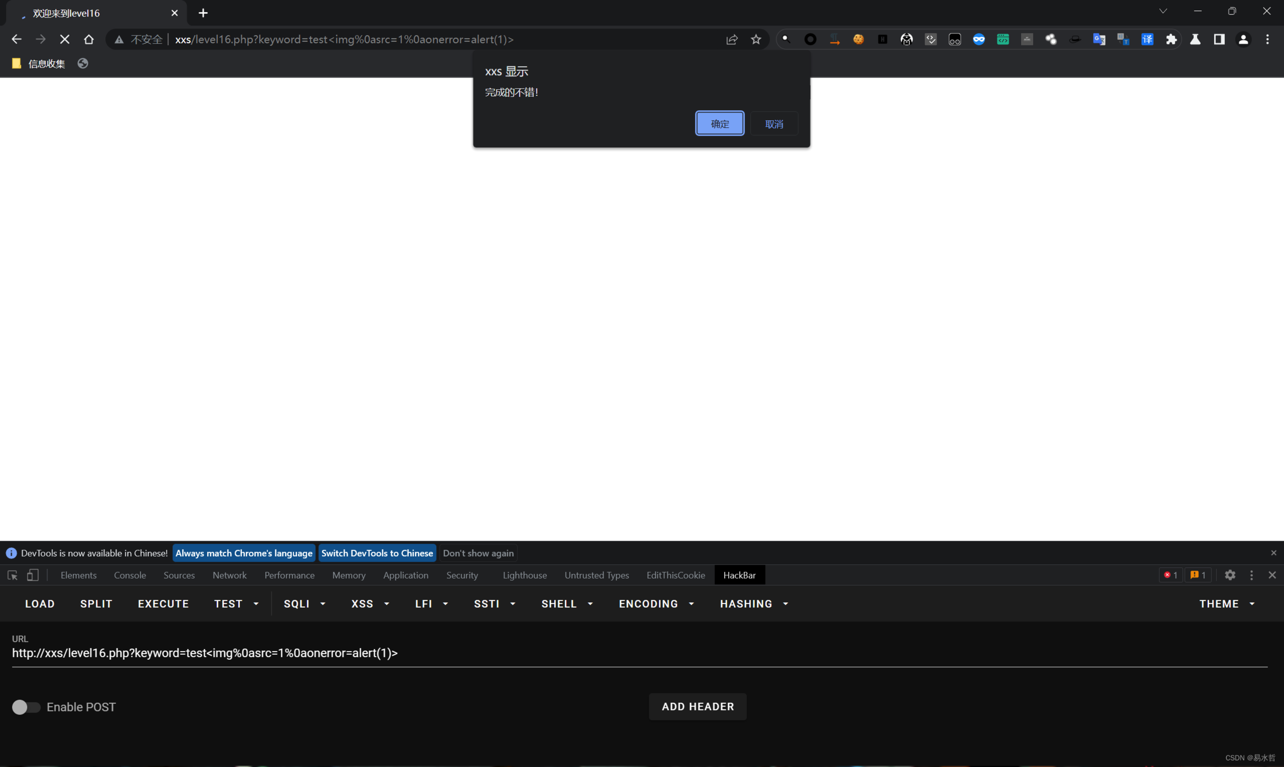Toggle the device toolbar icon
The width and height of the screenshot is (1284, 767).
coord(33,574)
